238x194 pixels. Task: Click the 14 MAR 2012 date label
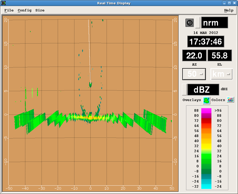[x=206, y=33]
